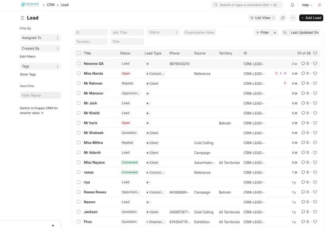Refresh the lead list
The width and height of the screenshot is (330, 229).
(283, 18)
